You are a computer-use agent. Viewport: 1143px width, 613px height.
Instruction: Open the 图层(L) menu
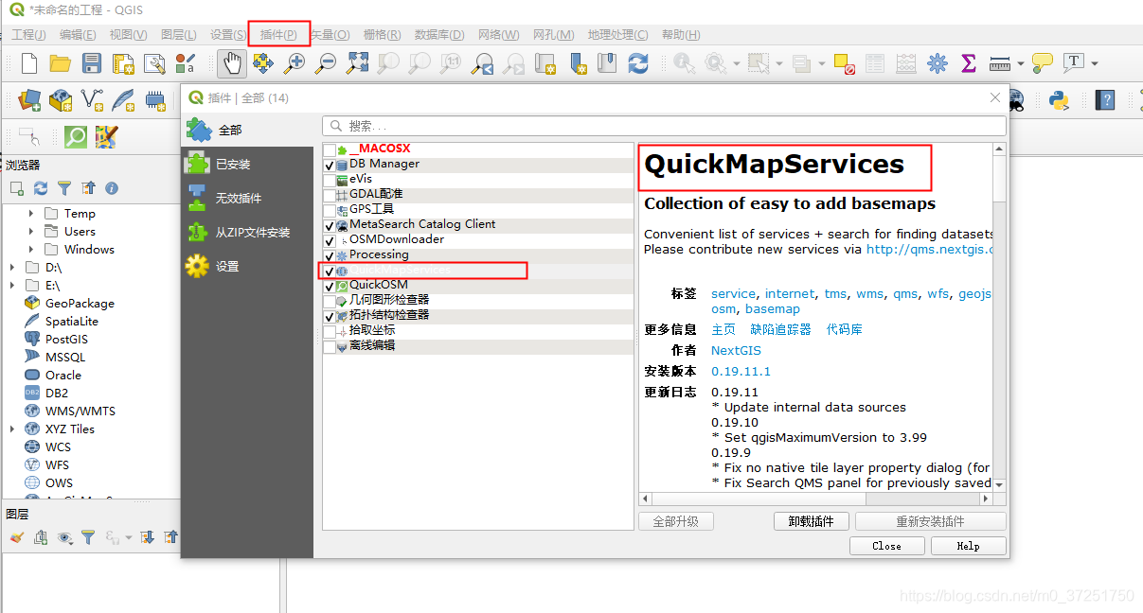[178, 35]
